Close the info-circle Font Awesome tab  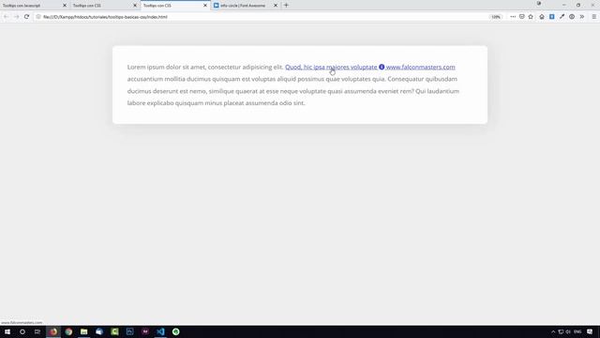pyautogui.click(x=276, y=6)
